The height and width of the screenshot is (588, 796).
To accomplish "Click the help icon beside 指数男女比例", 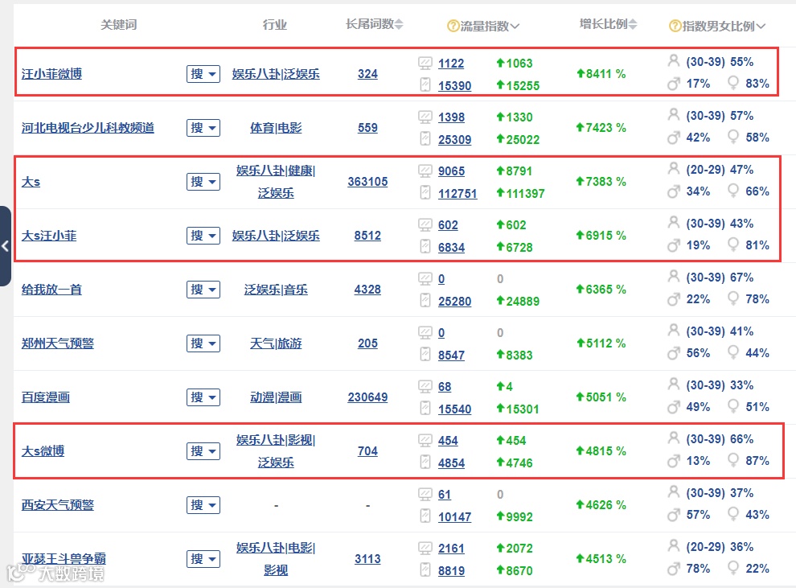I will click(675, 26).
